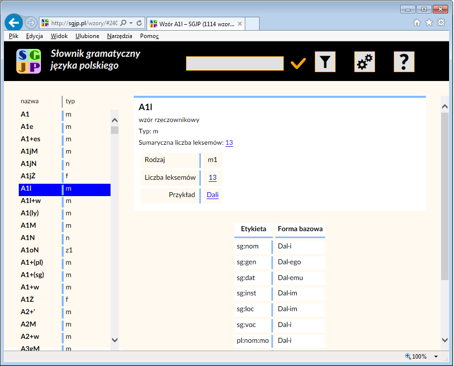Click the browser home icon
Viewport: 454px width, 366px height.
417,23
